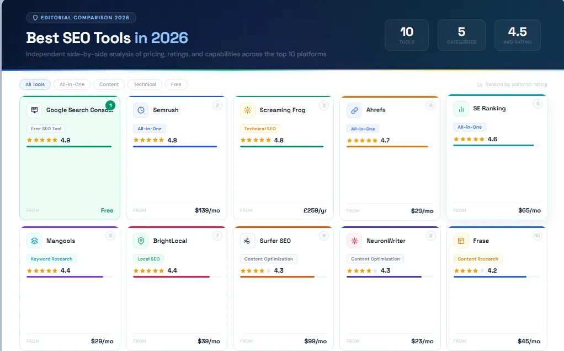Click rank badge 3 on Screaming Frog card

(x=324, y=105)
